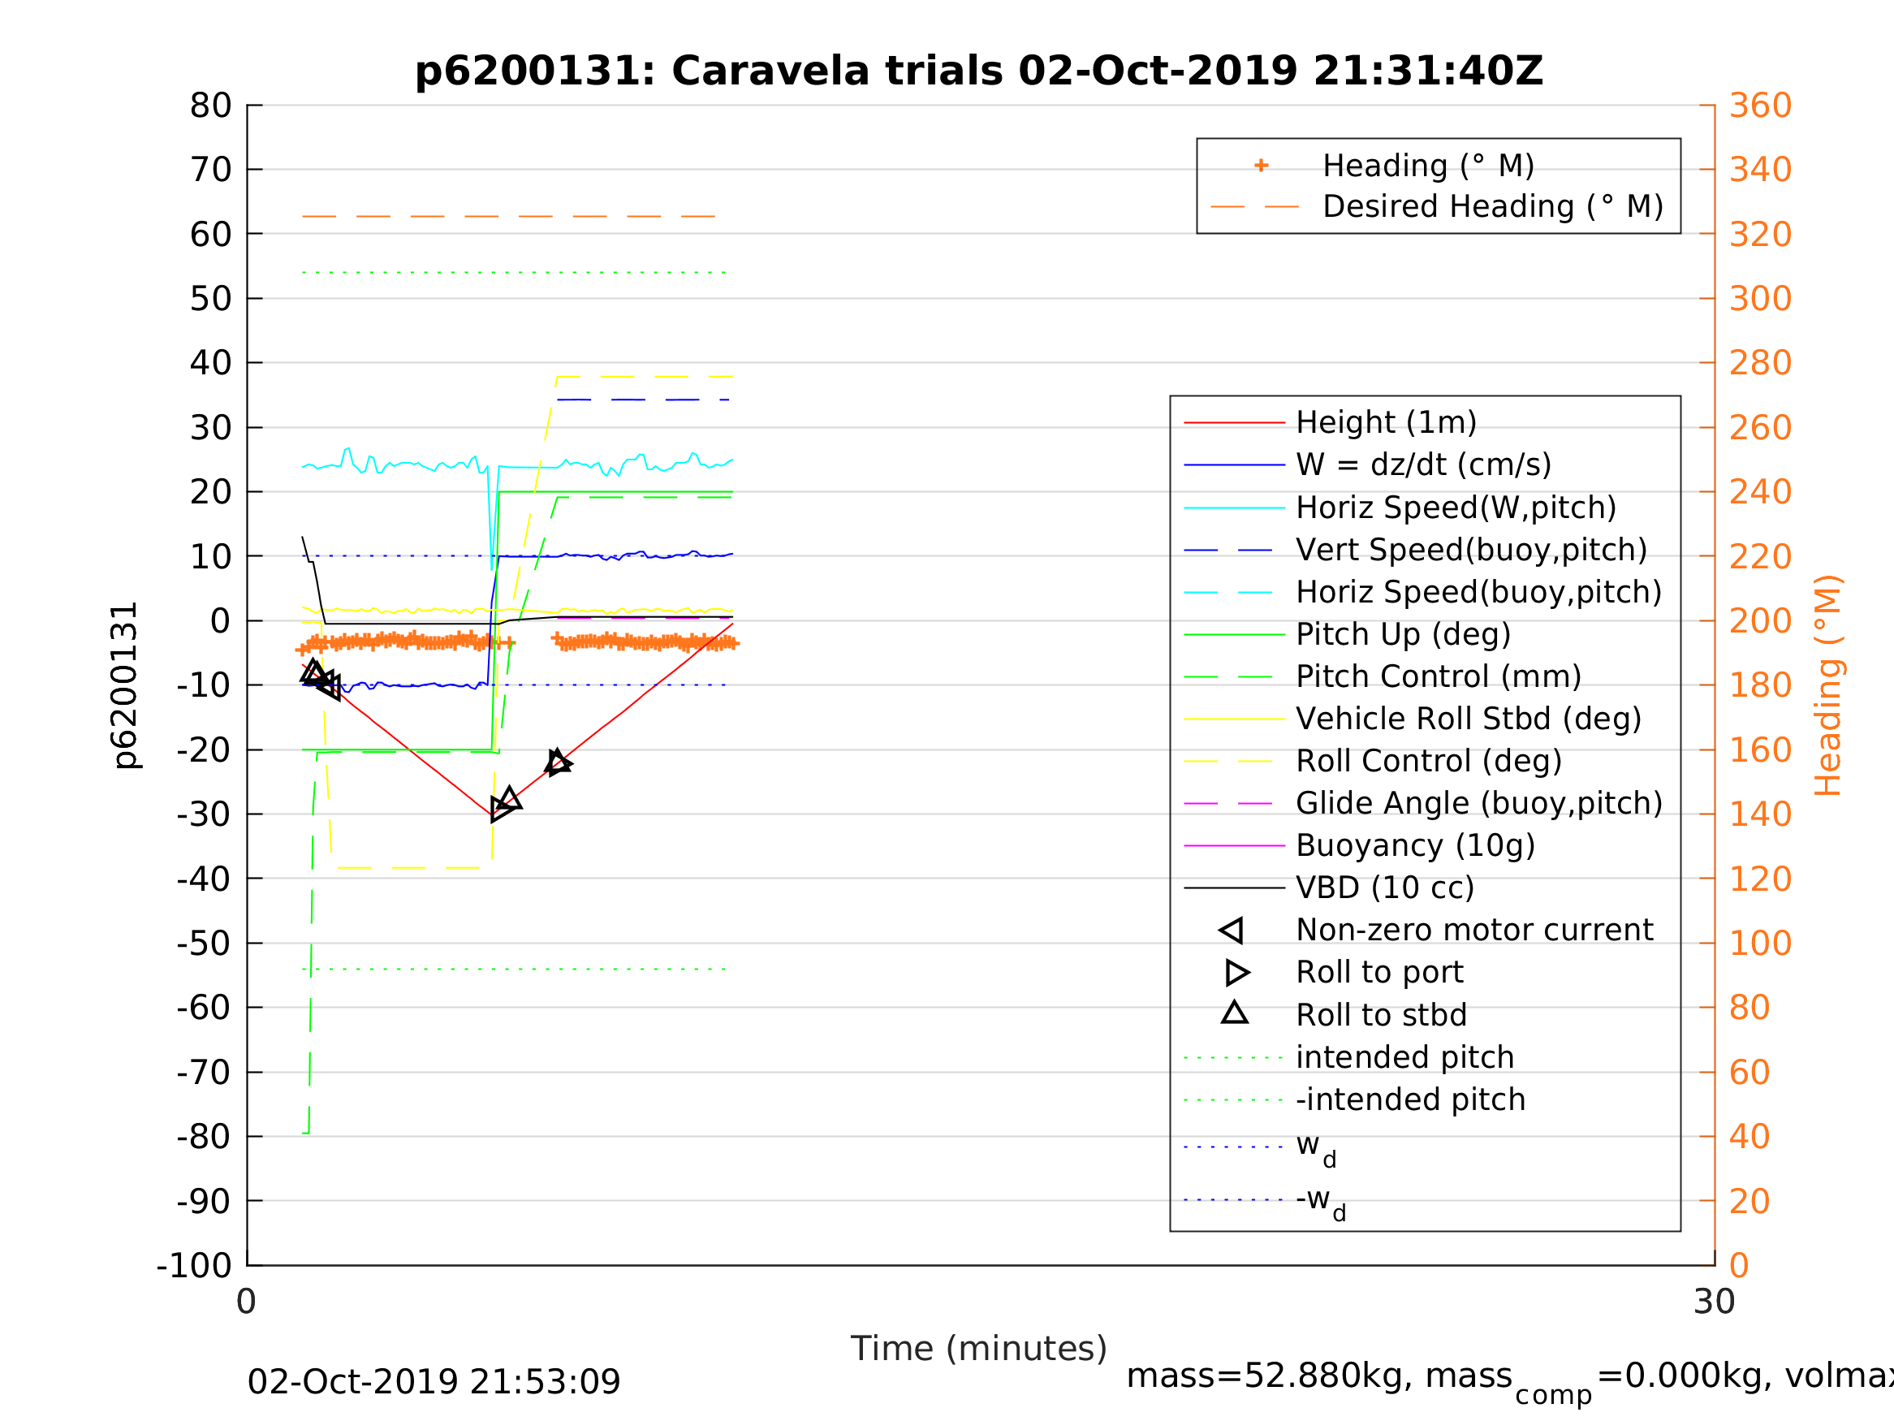This screenshot has width=1894, height=1421.
Task: Click 'intended pitch' legend label
Action: click(1404, 1057)
